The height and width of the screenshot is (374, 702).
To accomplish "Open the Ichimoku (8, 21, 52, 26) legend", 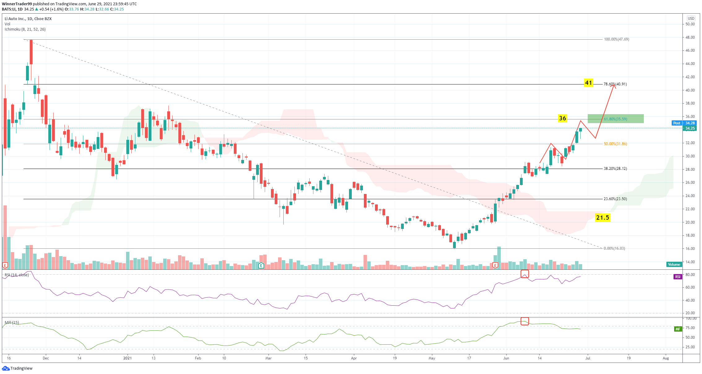I will click(25, 29).
